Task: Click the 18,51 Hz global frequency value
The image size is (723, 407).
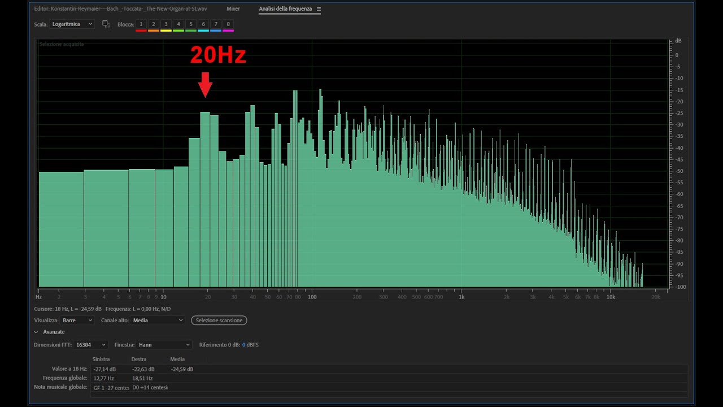Action: click(142, 378)
